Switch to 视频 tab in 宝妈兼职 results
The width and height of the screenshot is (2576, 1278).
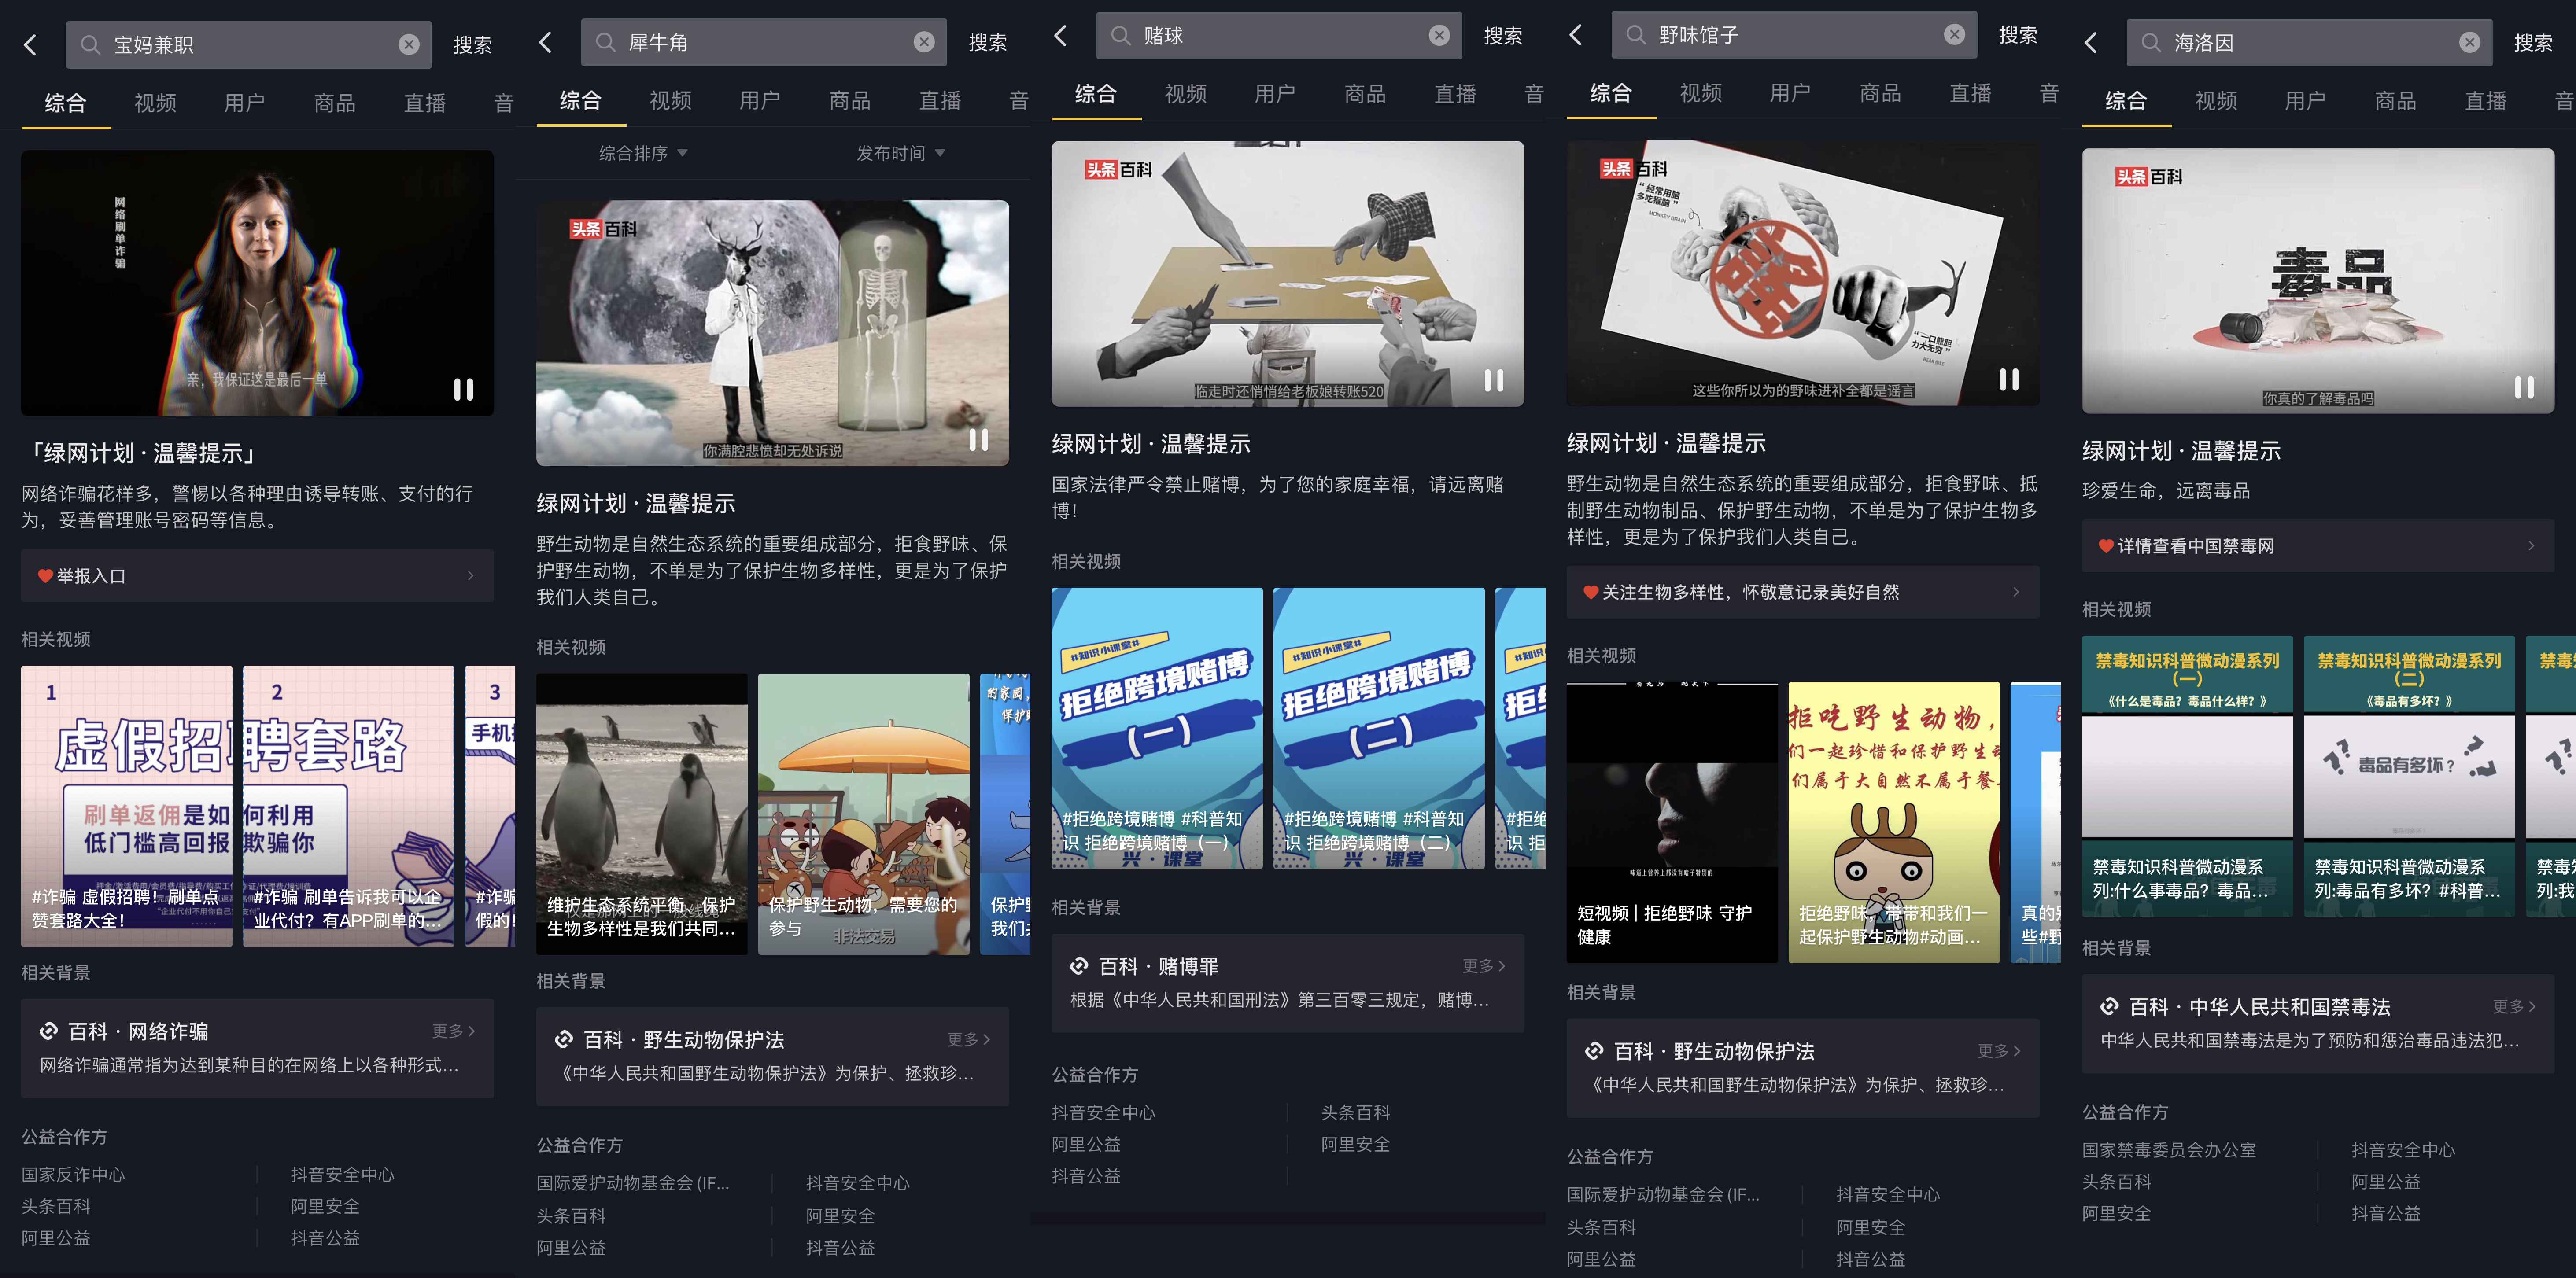155,103
